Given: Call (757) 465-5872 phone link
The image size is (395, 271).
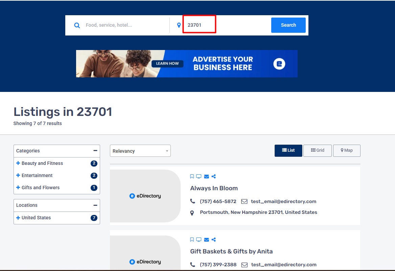Looking at the screenshot, I should [218, 201].
